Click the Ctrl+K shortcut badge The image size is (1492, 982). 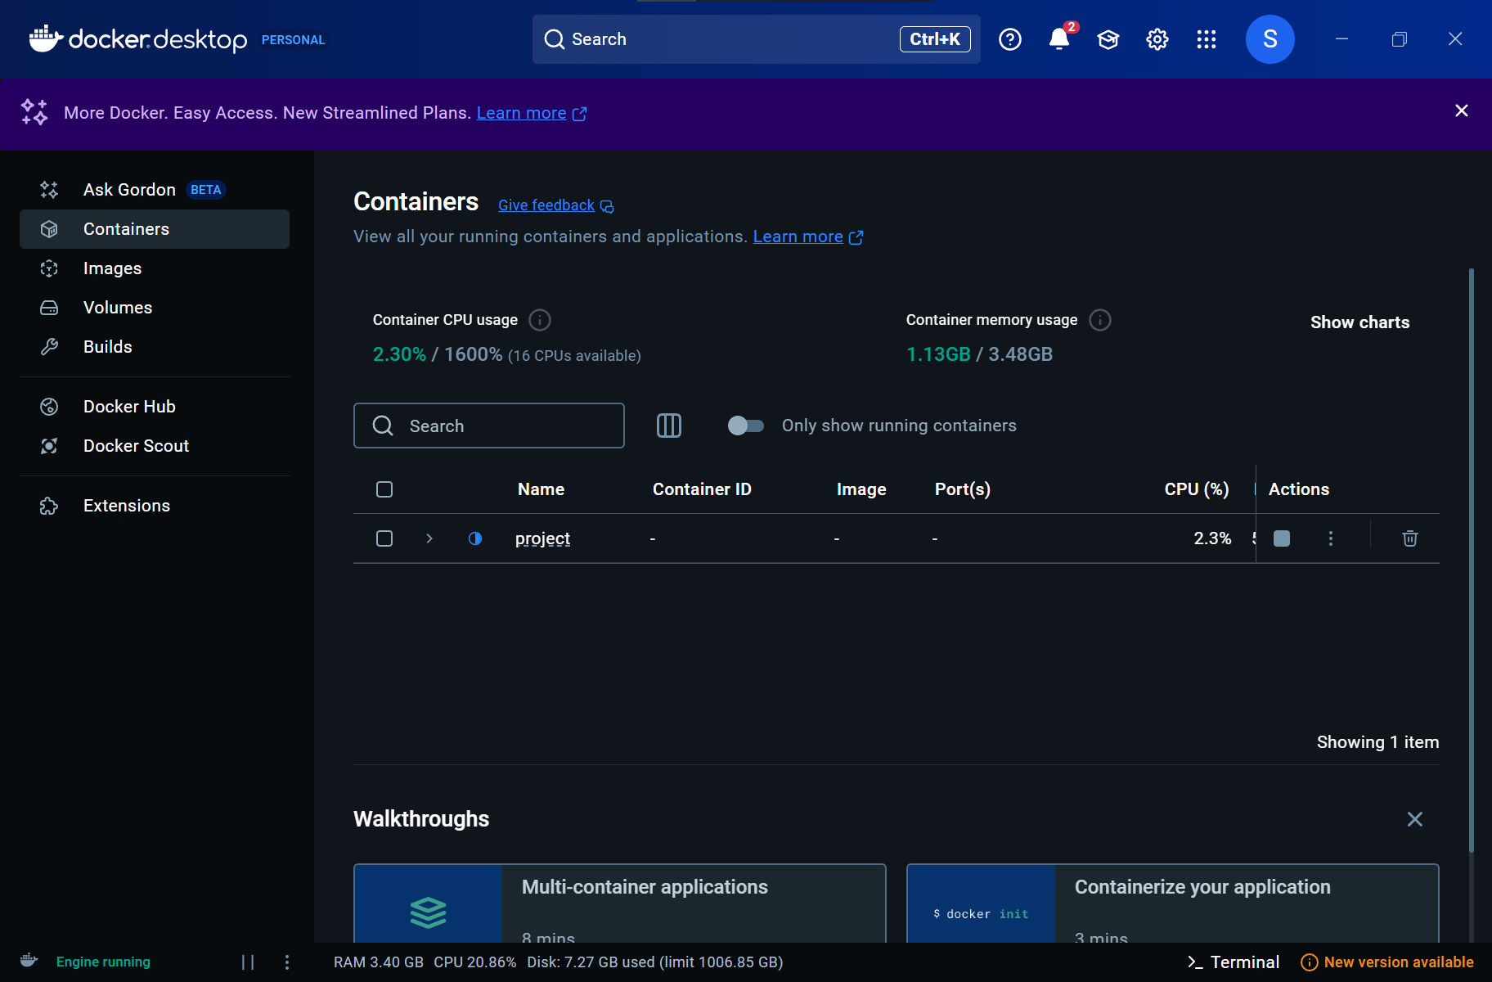point(935,39)
